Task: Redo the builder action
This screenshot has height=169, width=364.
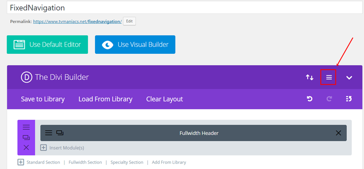Action: coord(329,99)
